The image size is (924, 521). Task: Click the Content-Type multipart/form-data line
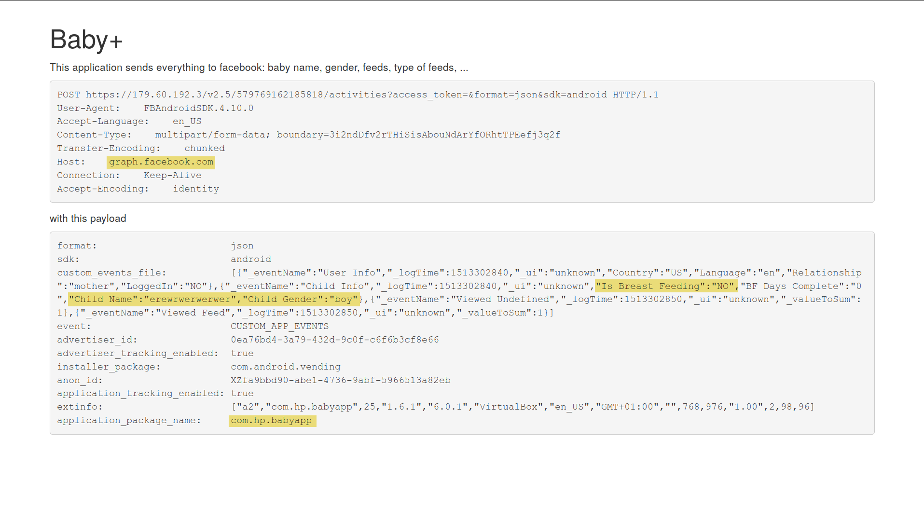pyautogui.click(x=309, y=135)
